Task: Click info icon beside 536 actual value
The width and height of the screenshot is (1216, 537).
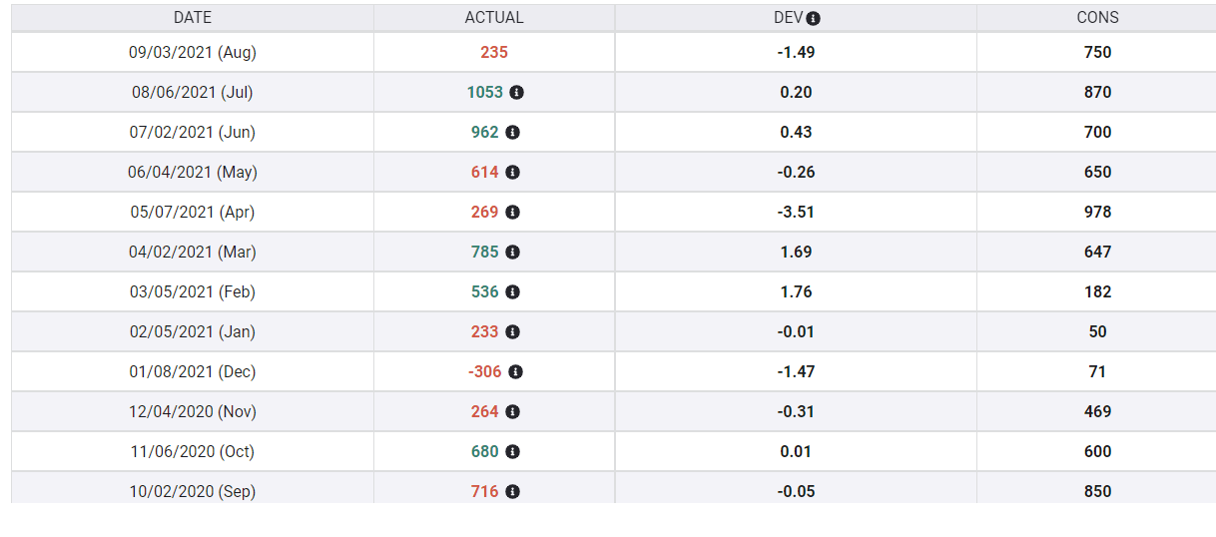Action: pos(512,291)
